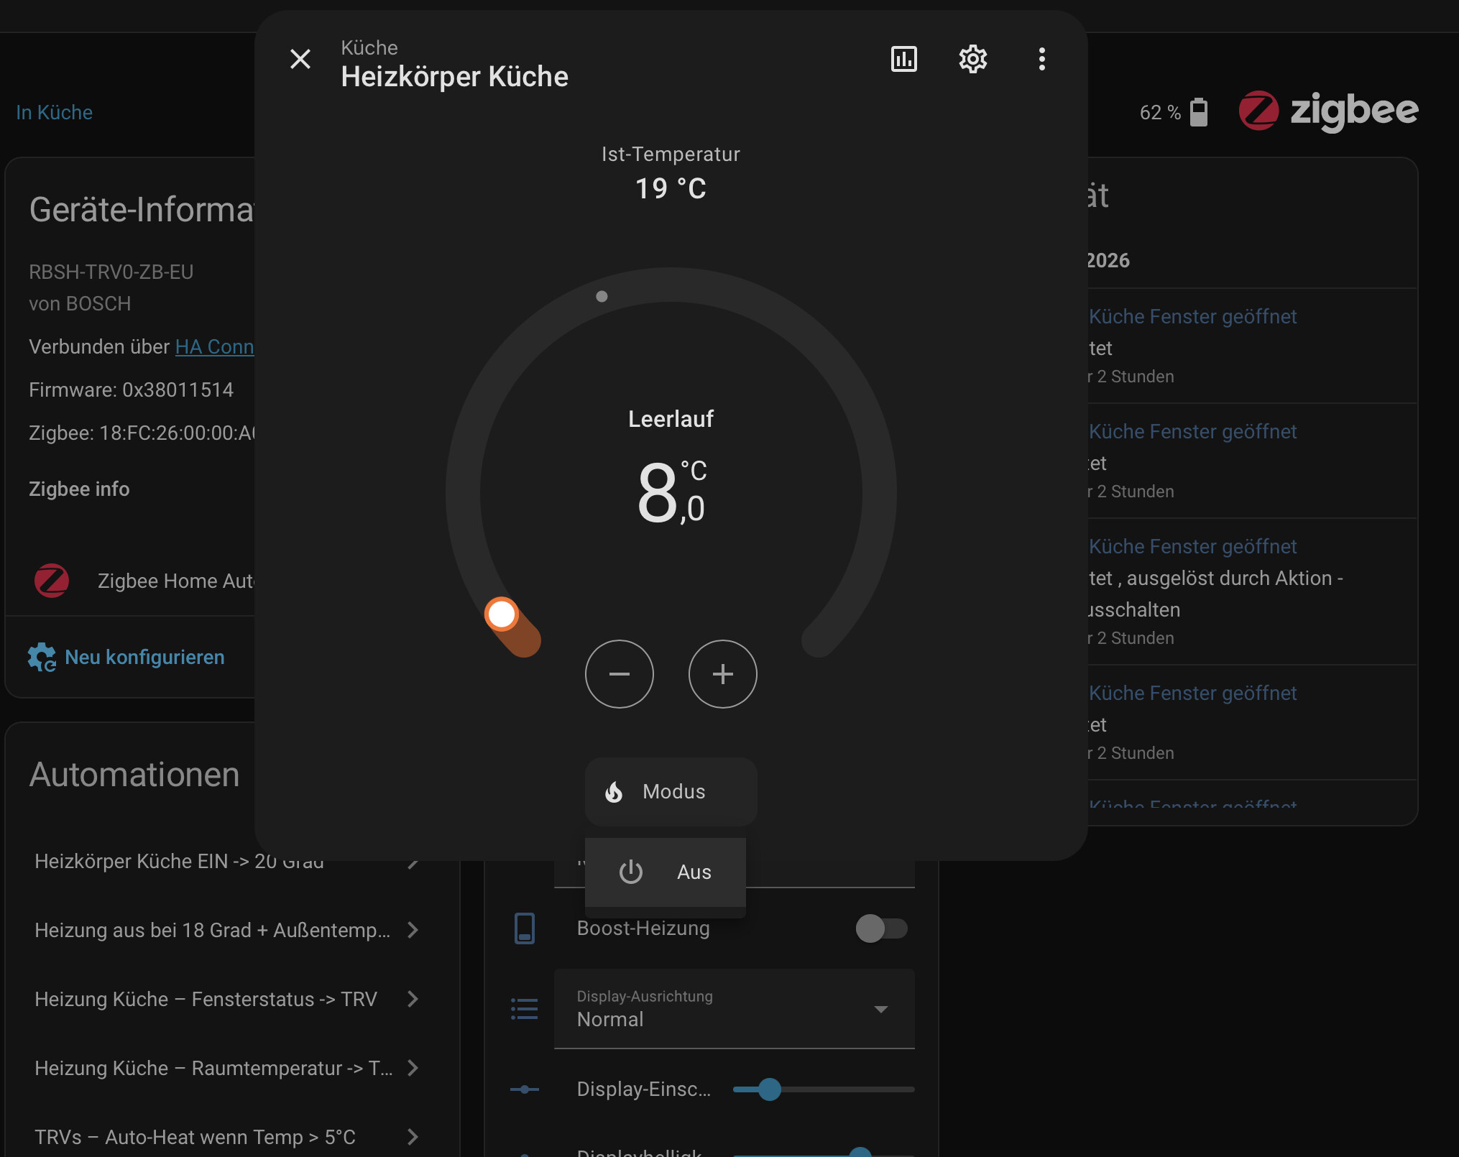Increase target temperature with plus button
This screenshot has width=1459, height=1157.
click(x=722, y=674)
